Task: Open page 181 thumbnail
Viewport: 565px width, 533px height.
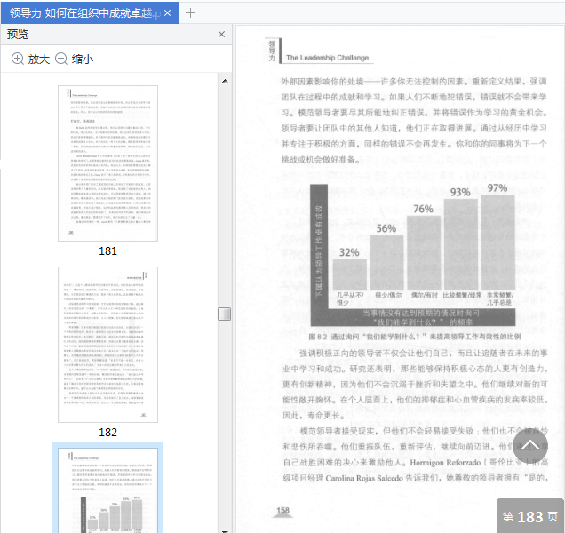Action: [x=107, y=163]
